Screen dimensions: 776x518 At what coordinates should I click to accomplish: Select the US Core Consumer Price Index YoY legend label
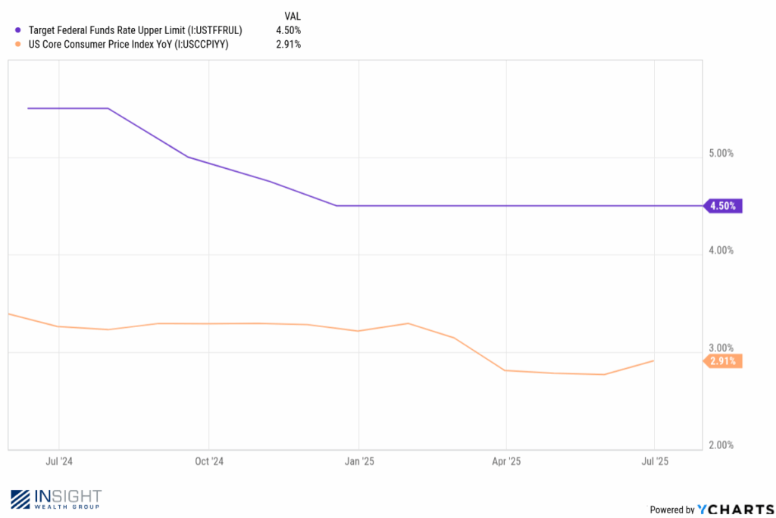(x=128, y=44)
